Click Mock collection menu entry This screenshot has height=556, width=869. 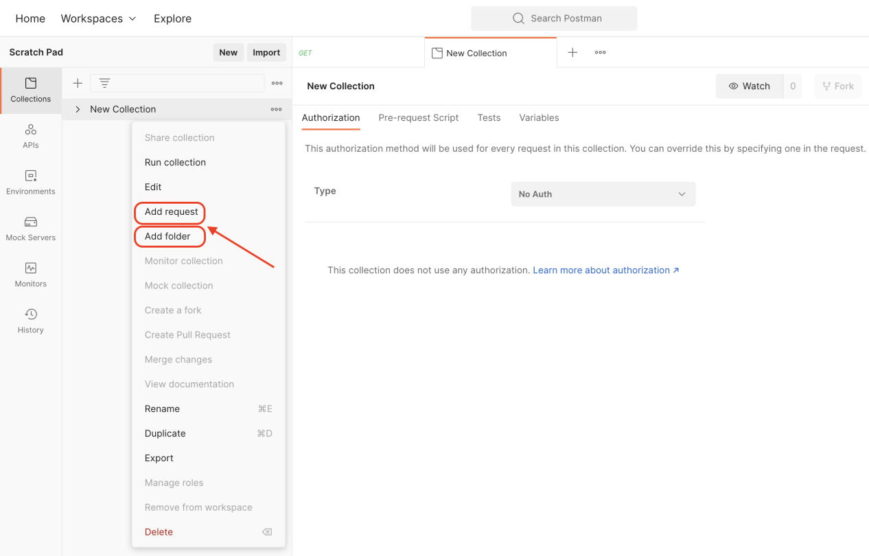(208, 286)
